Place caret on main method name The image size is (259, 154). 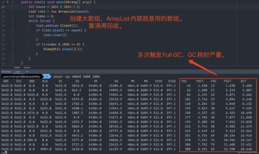point(60,2)
